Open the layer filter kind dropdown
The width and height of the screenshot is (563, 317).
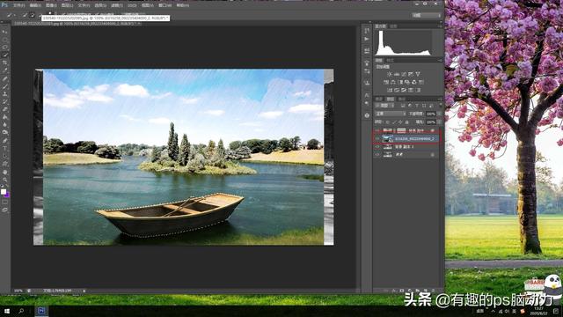click(x=385, y=106)
